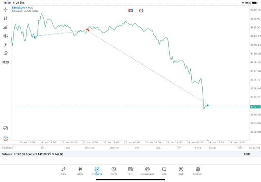Open the แชท chat tab
The image size is (261, 182).
164,171
